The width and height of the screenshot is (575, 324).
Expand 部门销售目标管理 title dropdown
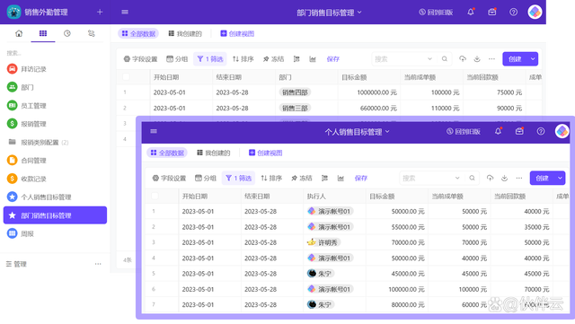359,12
